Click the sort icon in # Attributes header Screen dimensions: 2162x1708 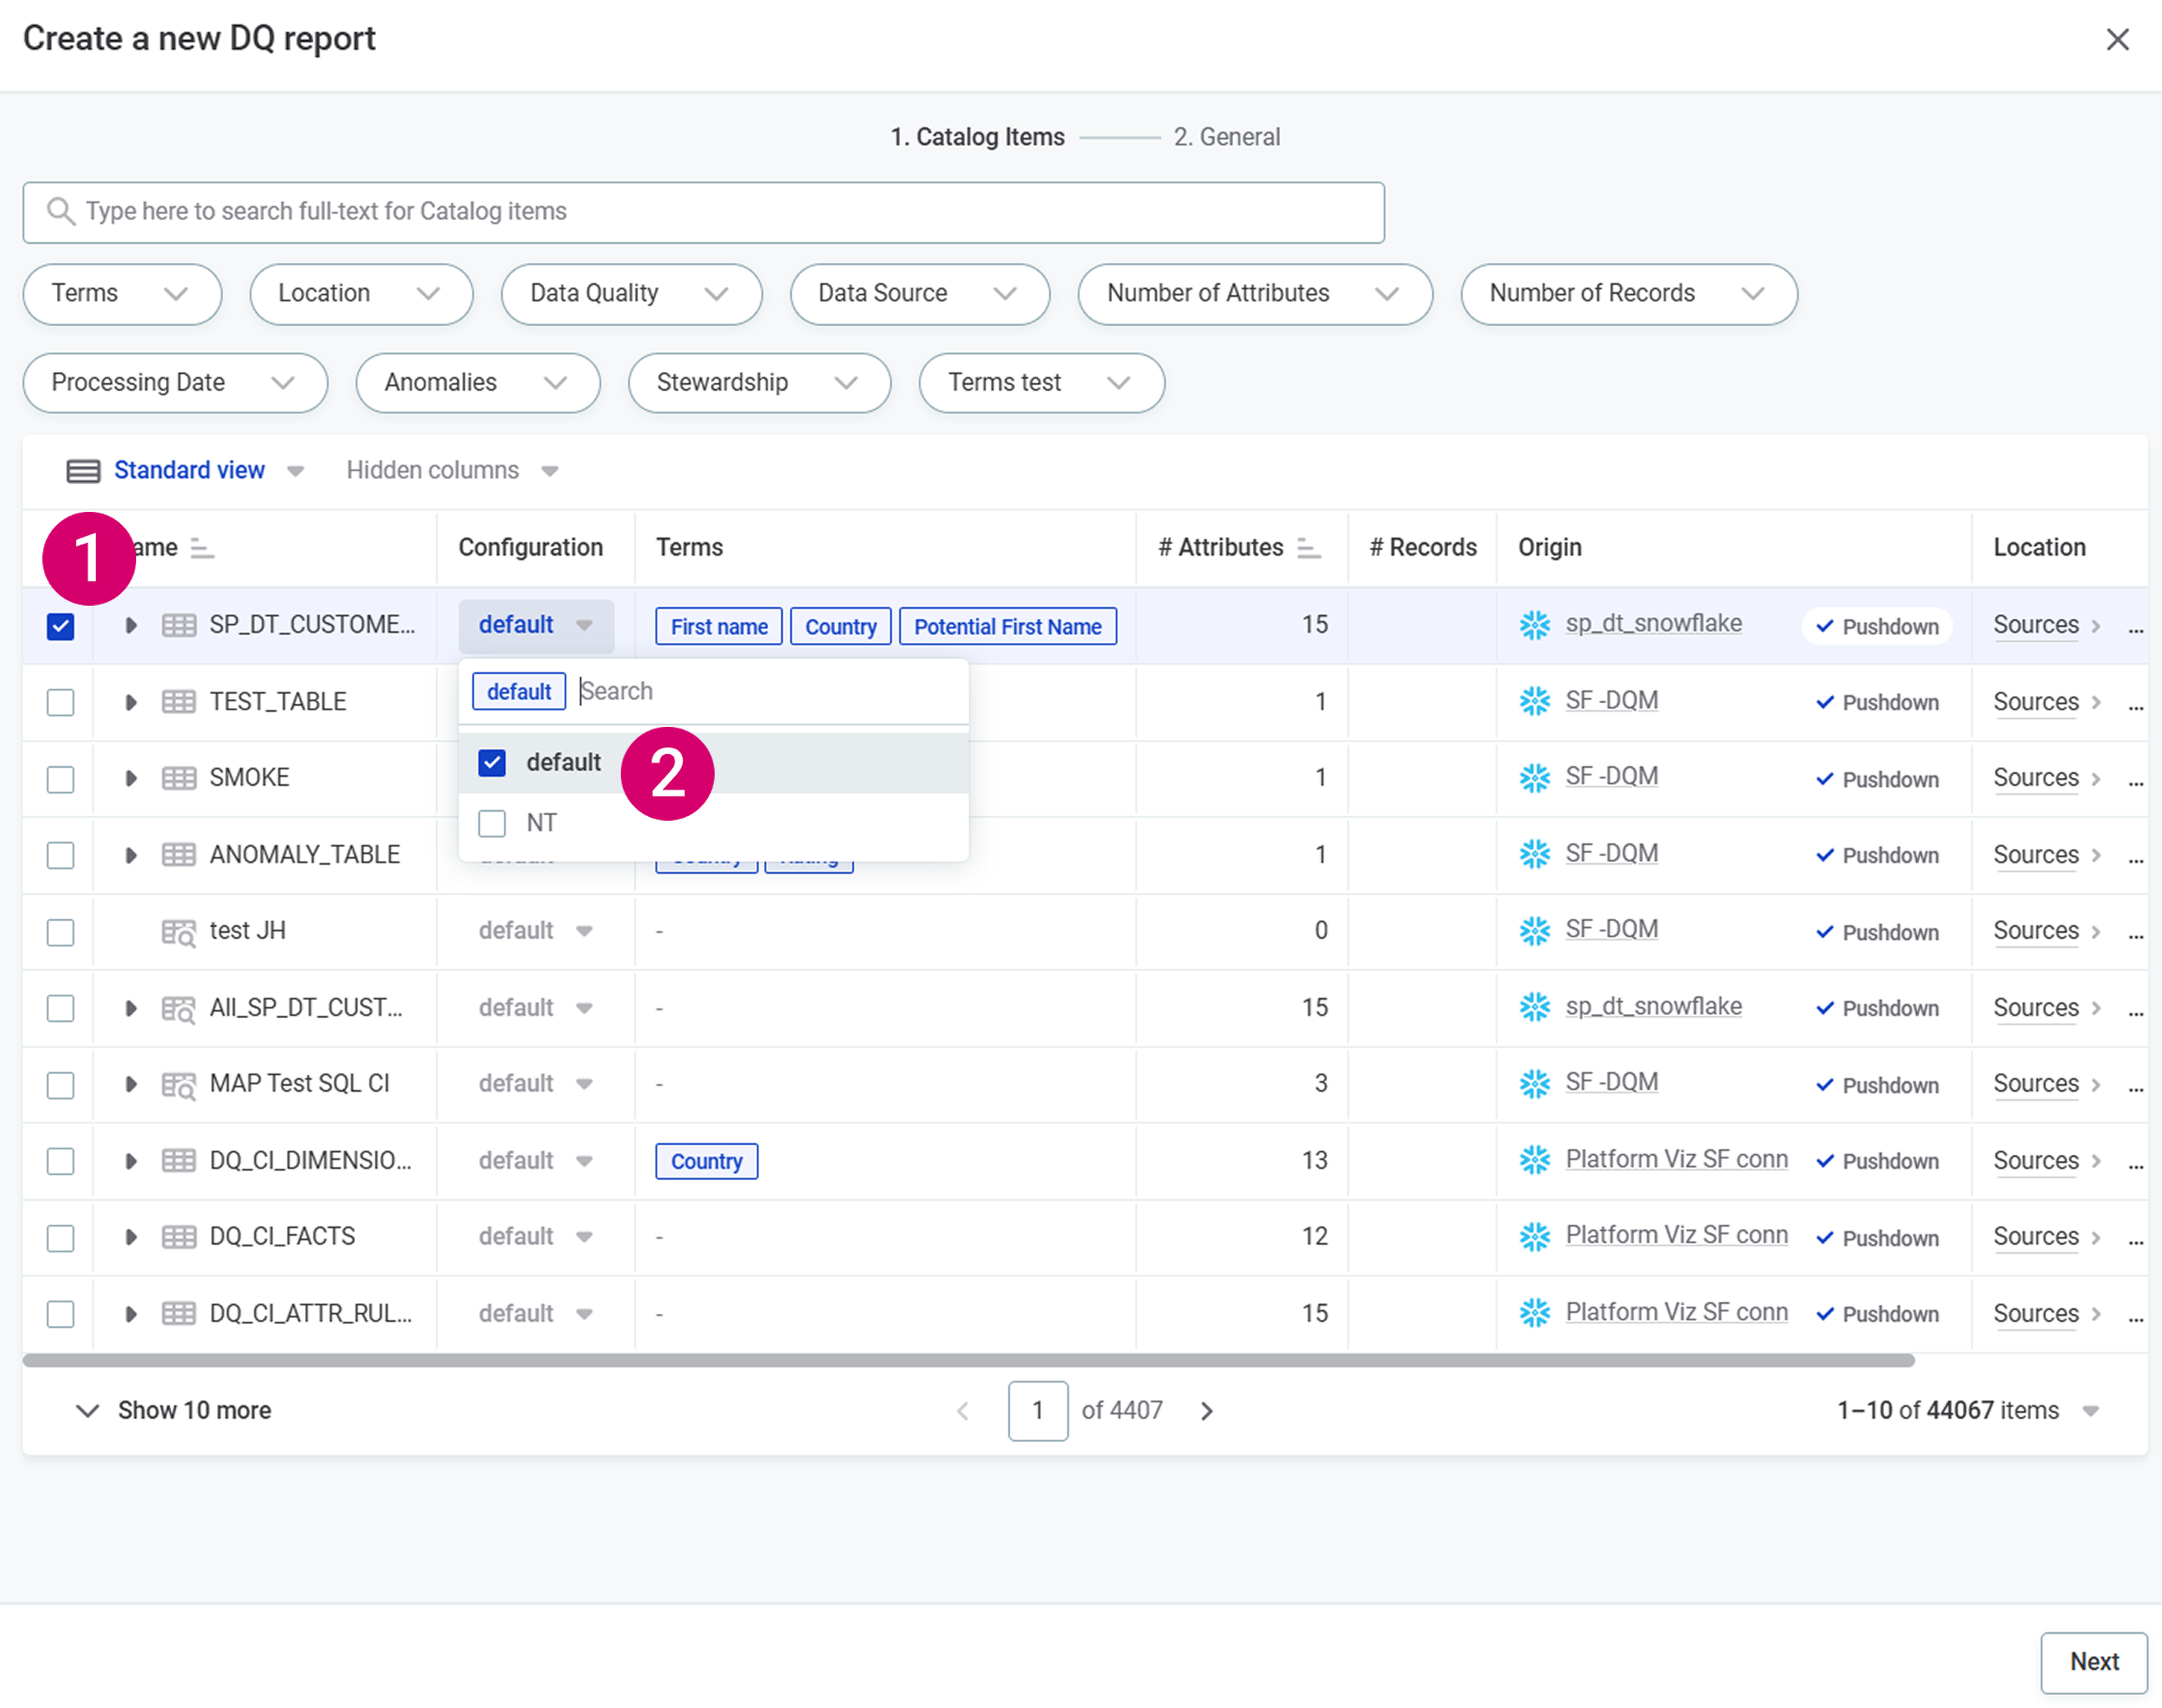[x=1308, y=548]
